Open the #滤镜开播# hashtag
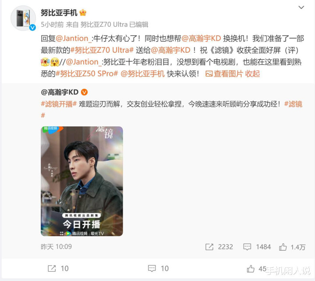 point(59,104)
